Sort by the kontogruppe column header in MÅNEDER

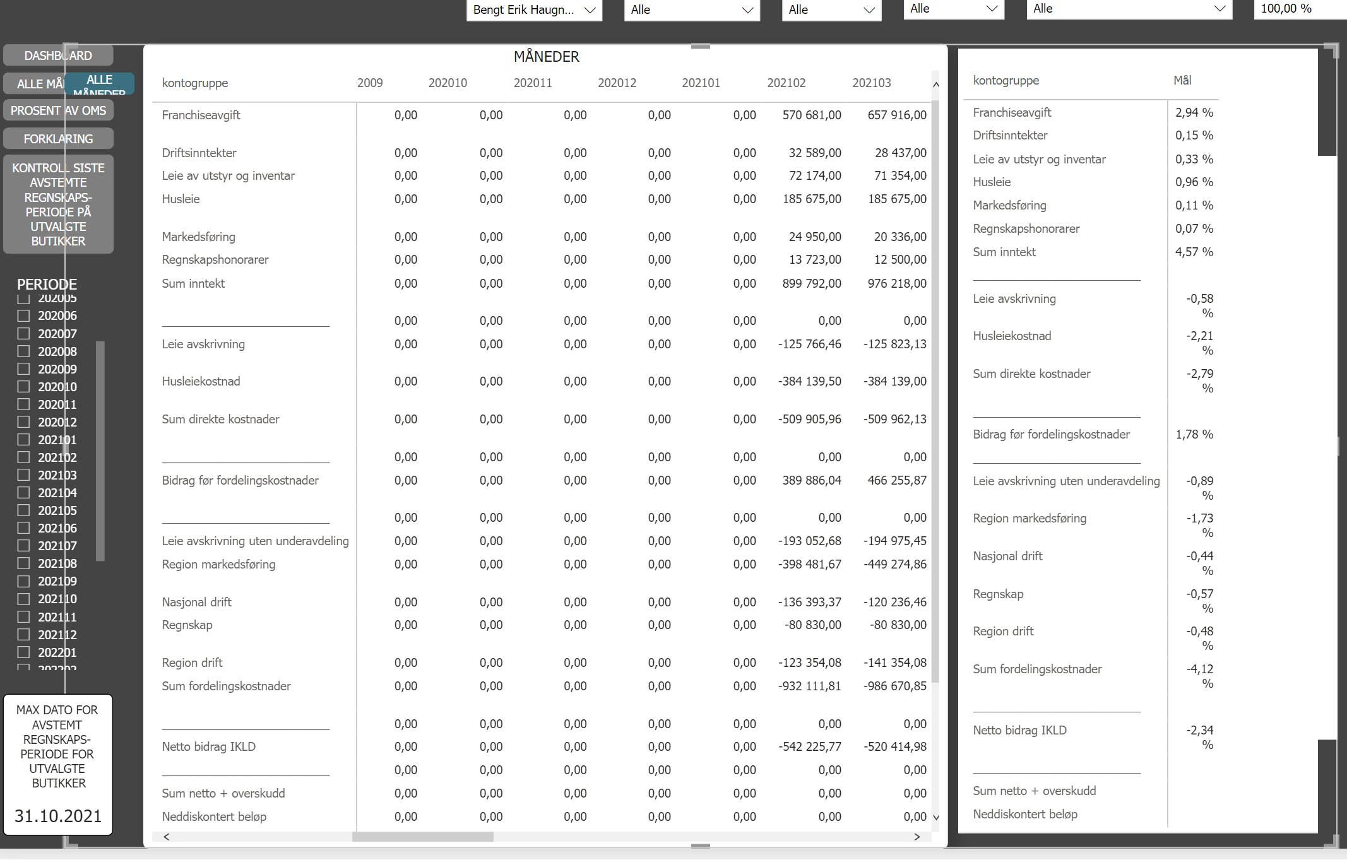pyautogui.click(x=195, y=83)
